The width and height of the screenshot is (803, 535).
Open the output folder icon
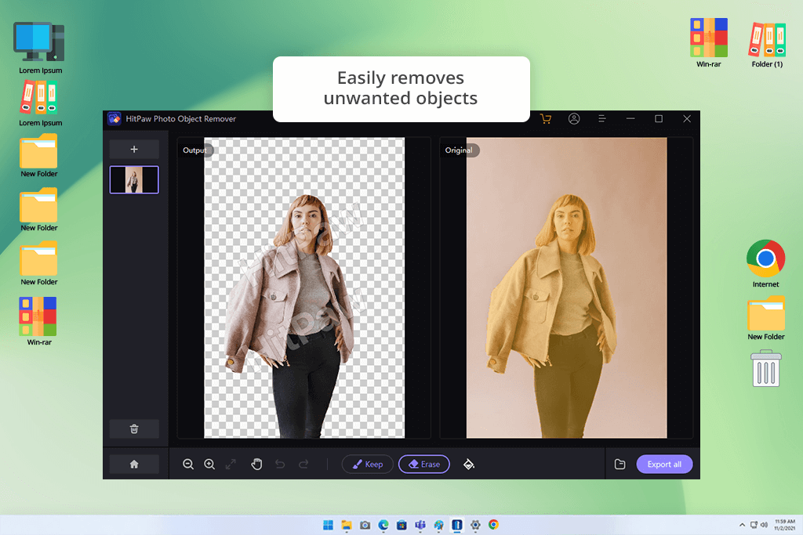[620, 464]
